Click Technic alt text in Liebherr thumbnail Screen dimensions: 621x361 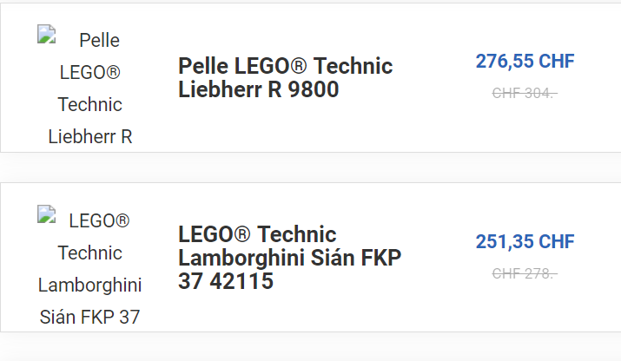tap(90, 104)
